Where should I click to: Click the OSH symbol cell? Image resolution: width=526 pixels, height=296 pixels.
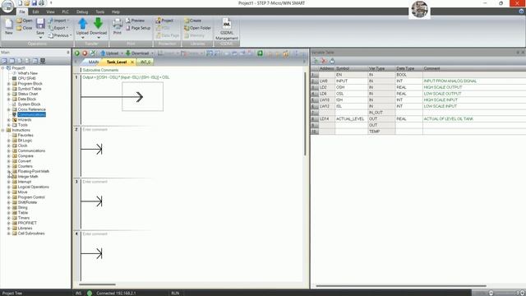coord(351,87)
